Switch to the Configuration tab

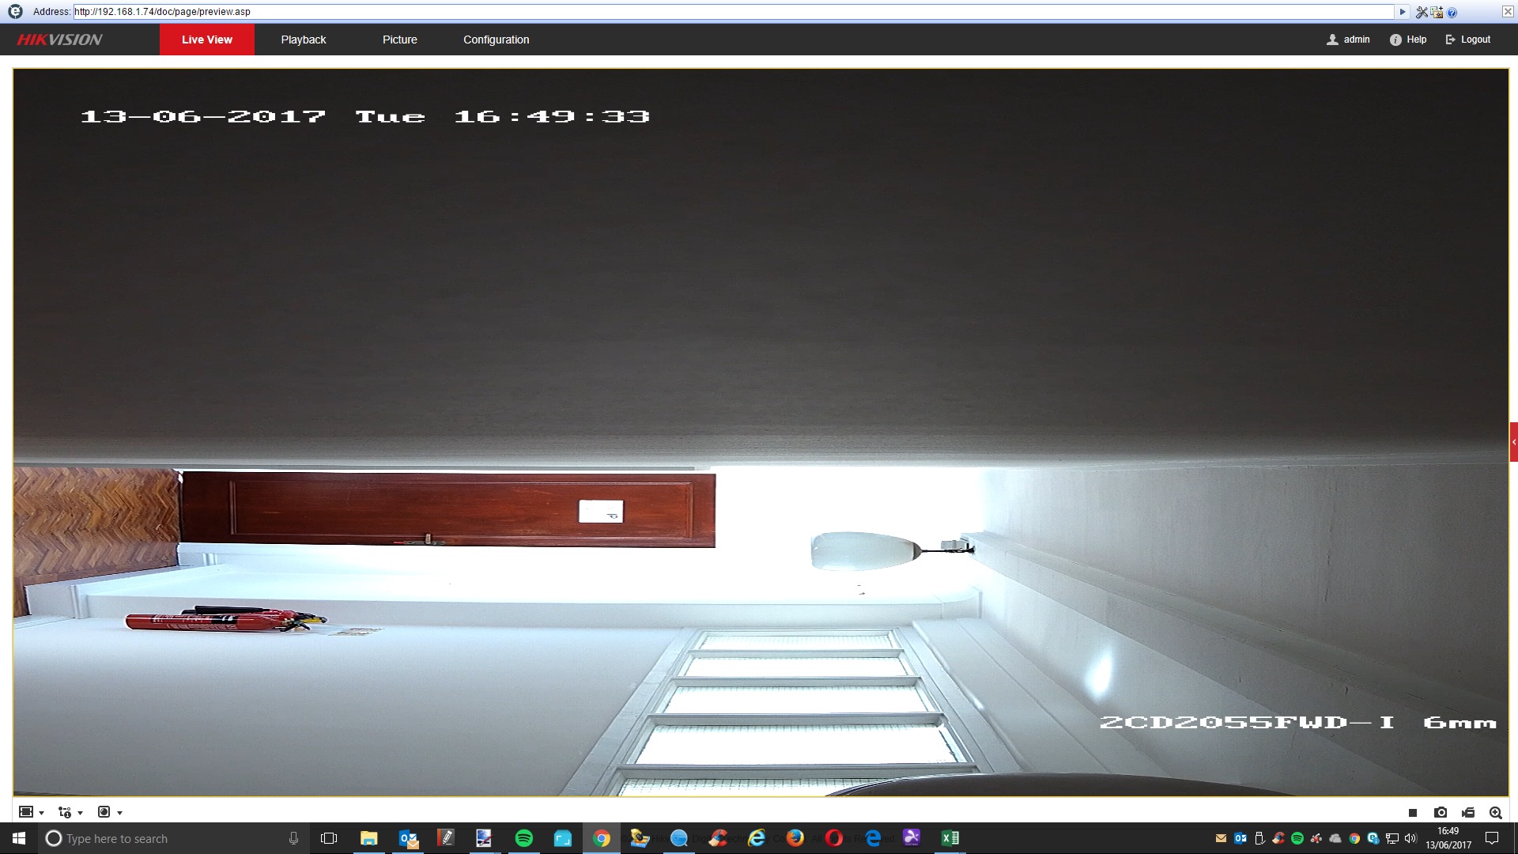point(496,40)
